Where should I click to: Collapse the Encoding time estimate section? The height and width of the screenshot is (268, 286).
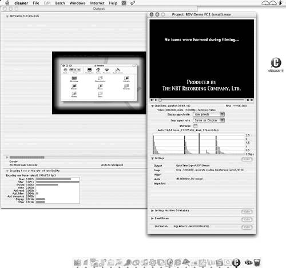(x=7, y=171)
